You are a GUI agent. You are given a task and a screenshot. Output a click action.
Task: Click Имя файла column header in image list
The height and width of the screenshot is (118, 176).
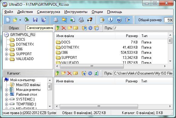[85, 36]
